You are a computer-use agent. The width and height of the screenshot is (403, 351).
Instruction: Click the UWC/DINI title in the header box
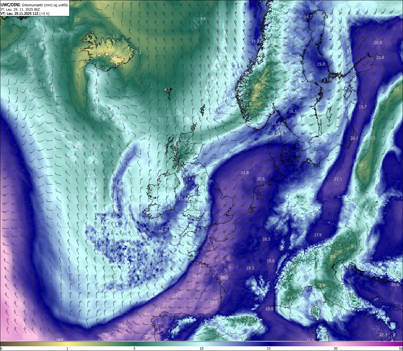tap(11, 5)
